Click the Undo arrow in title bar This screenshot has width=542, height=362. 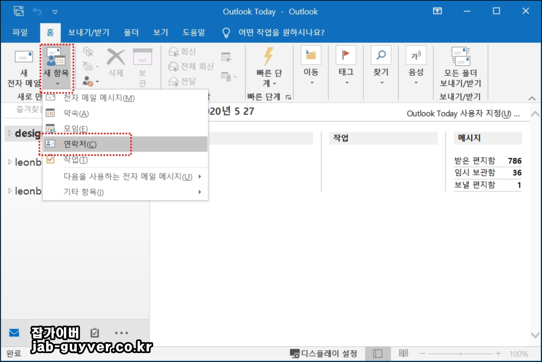pos(37,11)
